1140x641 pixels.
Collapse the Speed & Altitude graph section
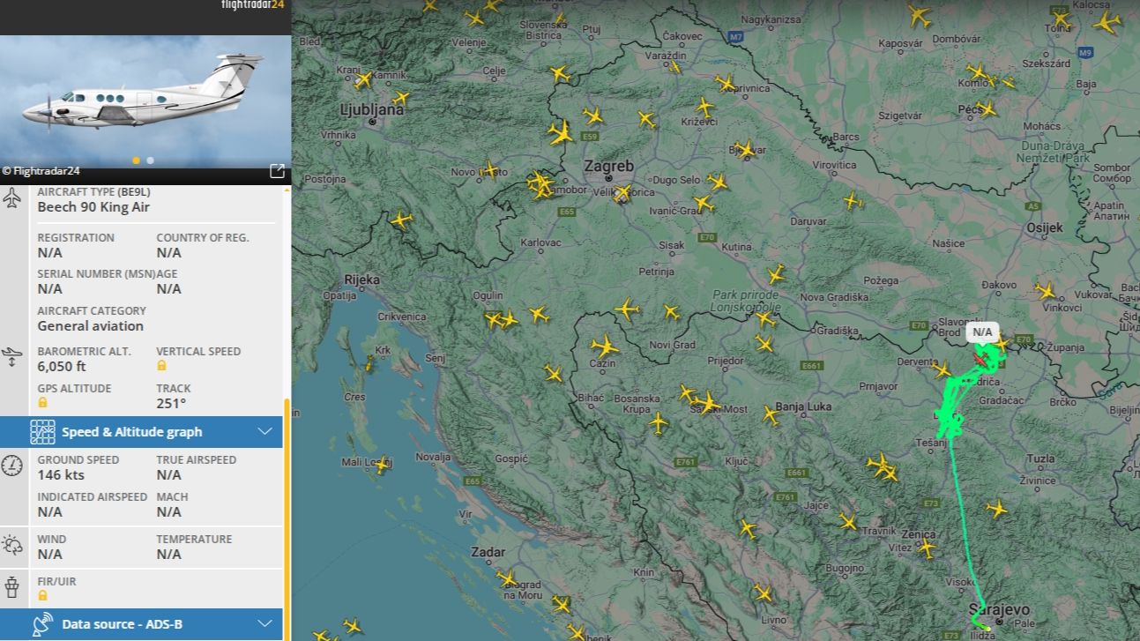tap(264, 431)
